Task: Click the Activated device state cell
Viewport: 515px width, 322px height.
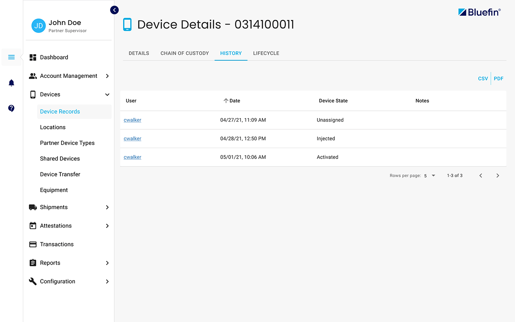Action: coord(328,157)
